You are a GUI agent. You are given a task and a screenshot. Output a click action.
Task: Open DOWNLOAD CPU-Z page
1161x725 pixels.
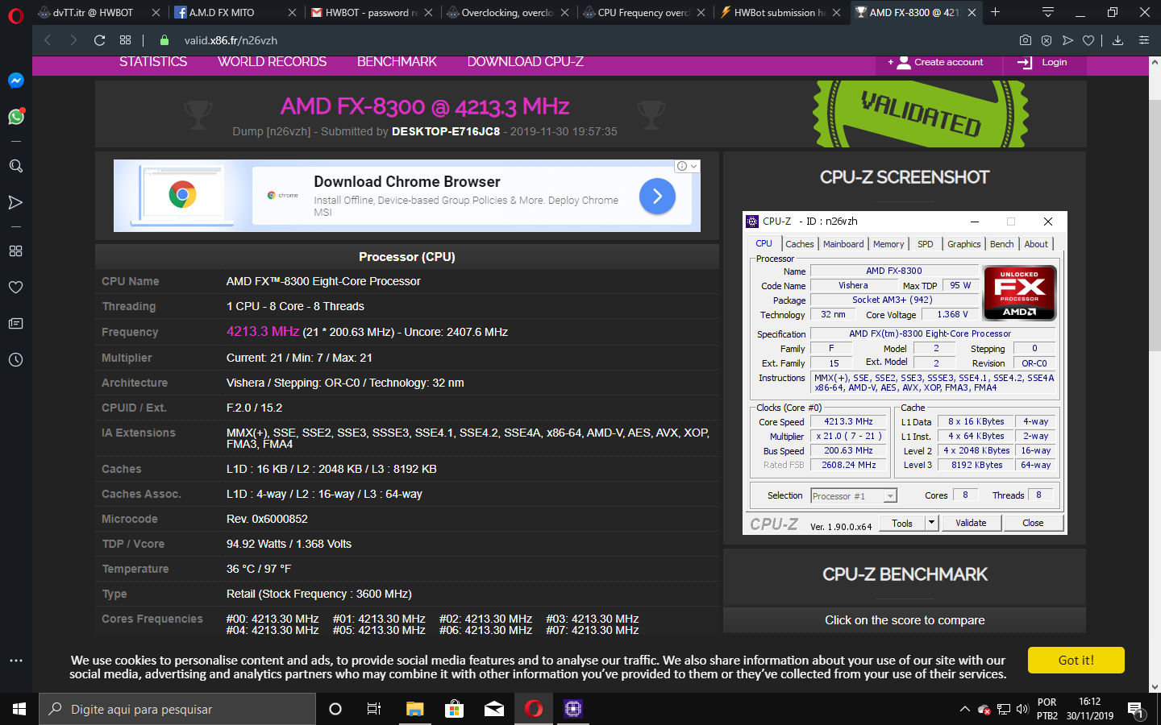coord(526,62)
